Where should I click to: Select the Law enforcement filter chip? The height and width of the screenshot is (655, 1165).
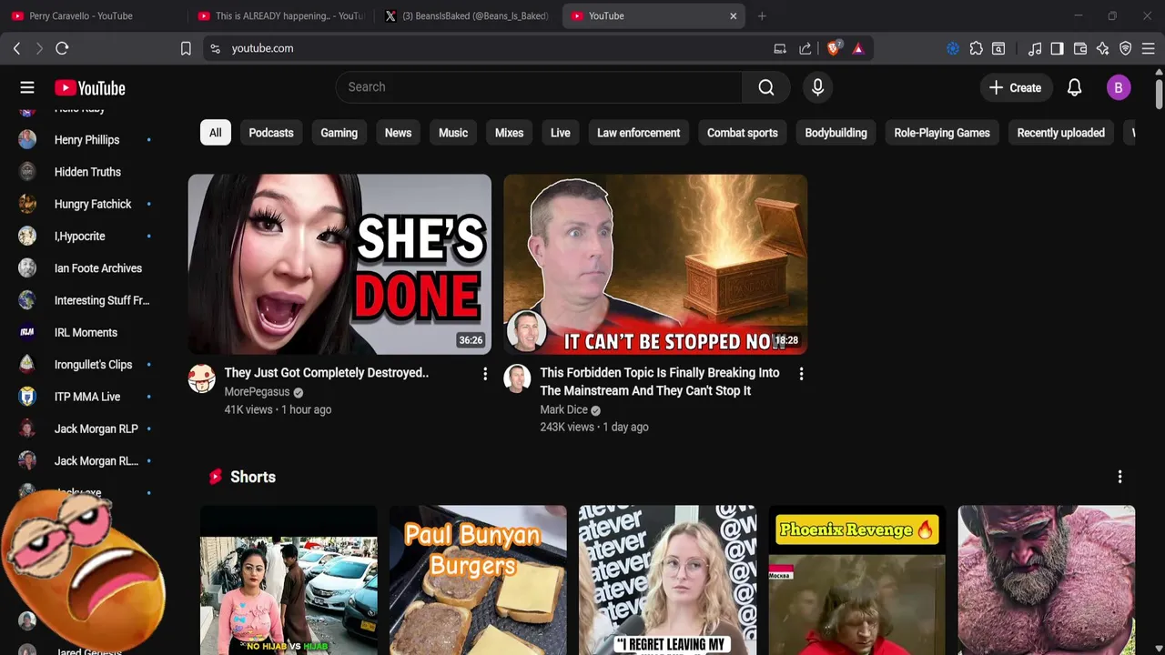coord(638,133)
